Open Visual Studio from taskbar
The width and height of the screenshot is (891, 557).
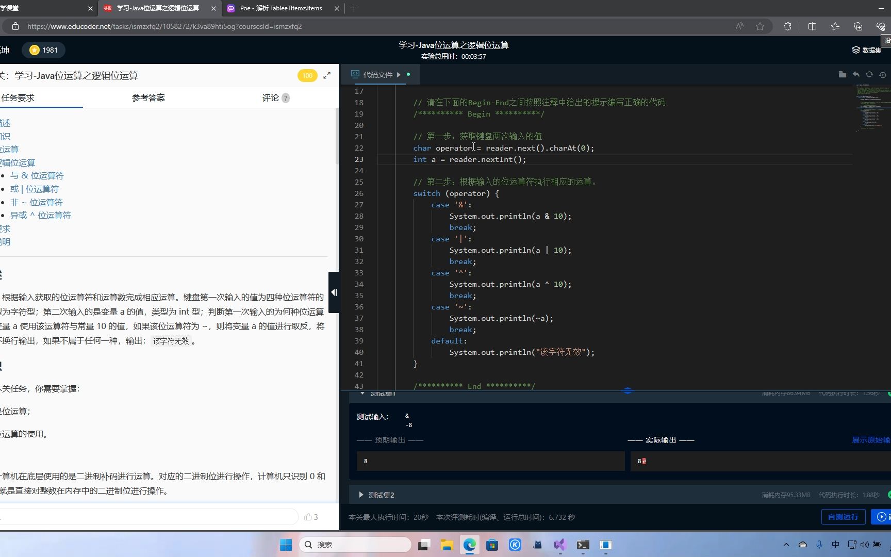tap(560, 545)
